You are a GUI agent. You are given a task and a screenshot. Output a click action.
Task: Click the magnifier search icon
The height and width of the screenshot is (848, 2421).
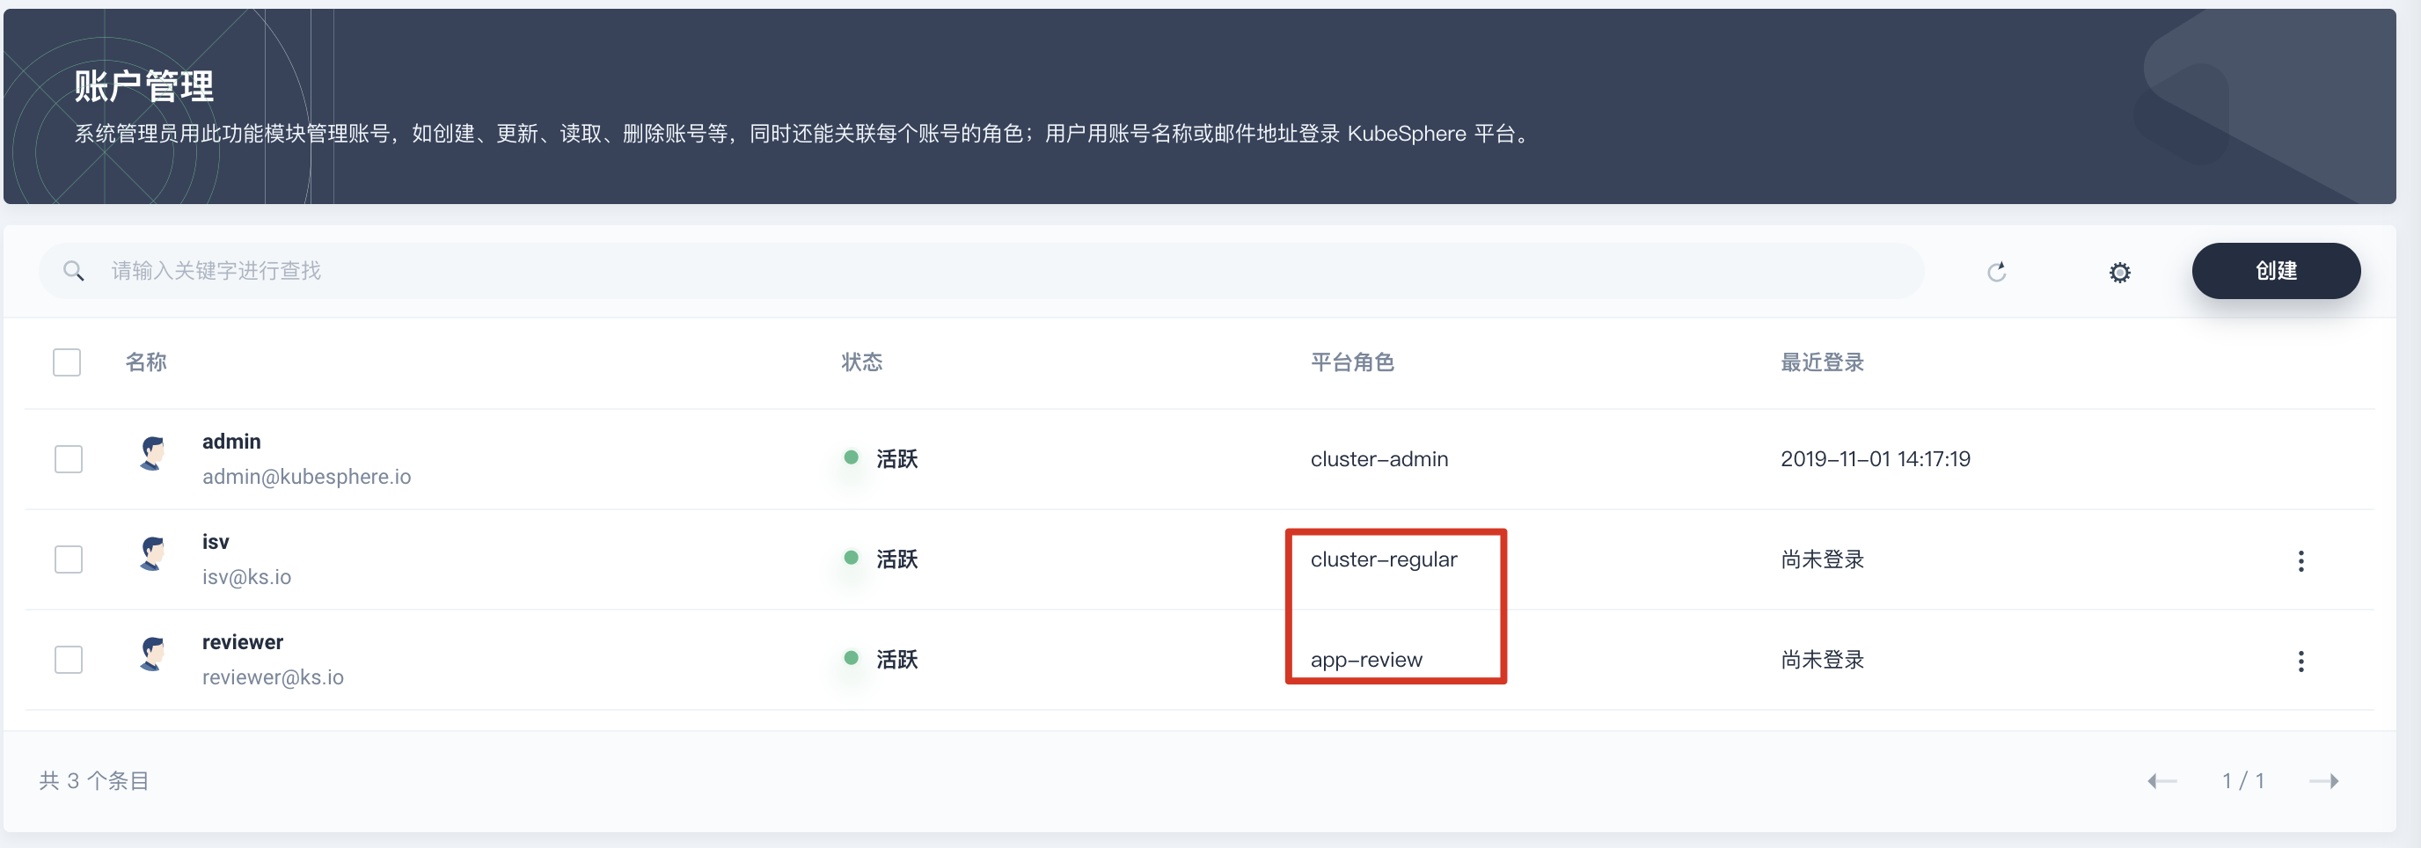point(73,272)
